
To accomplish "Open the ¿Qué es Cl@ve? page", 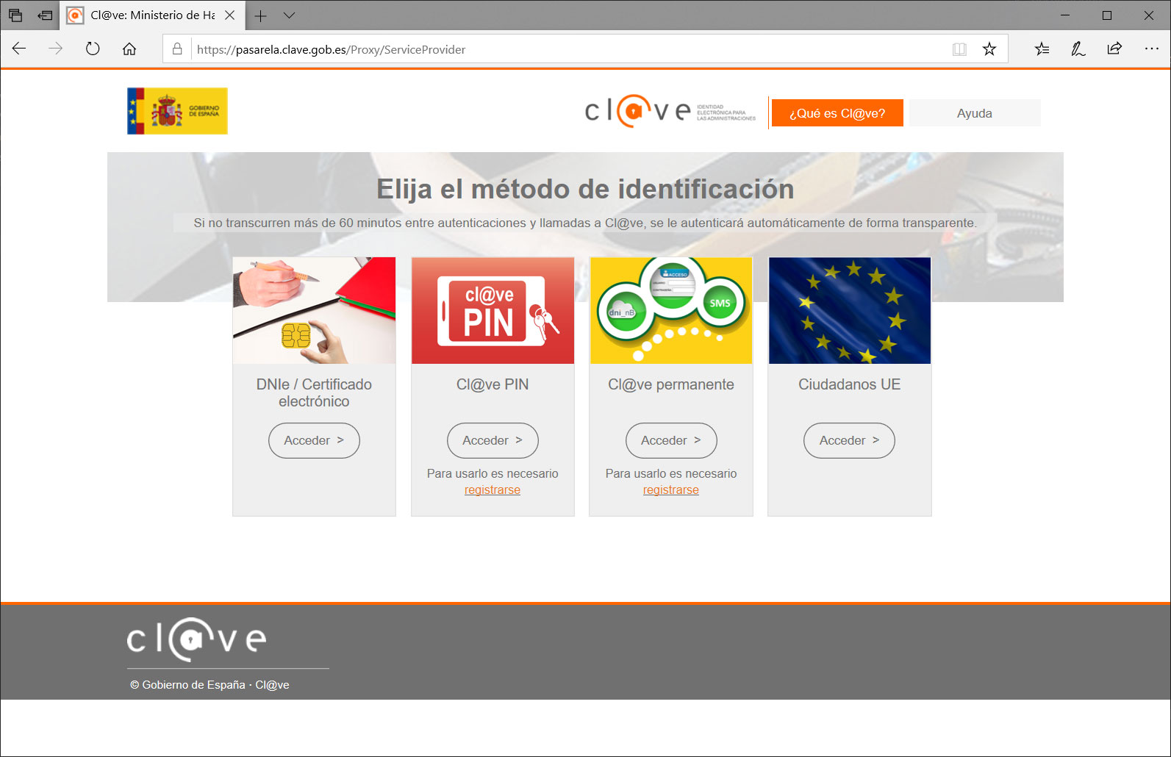I will pyautogui.click(x=837, y=113).
